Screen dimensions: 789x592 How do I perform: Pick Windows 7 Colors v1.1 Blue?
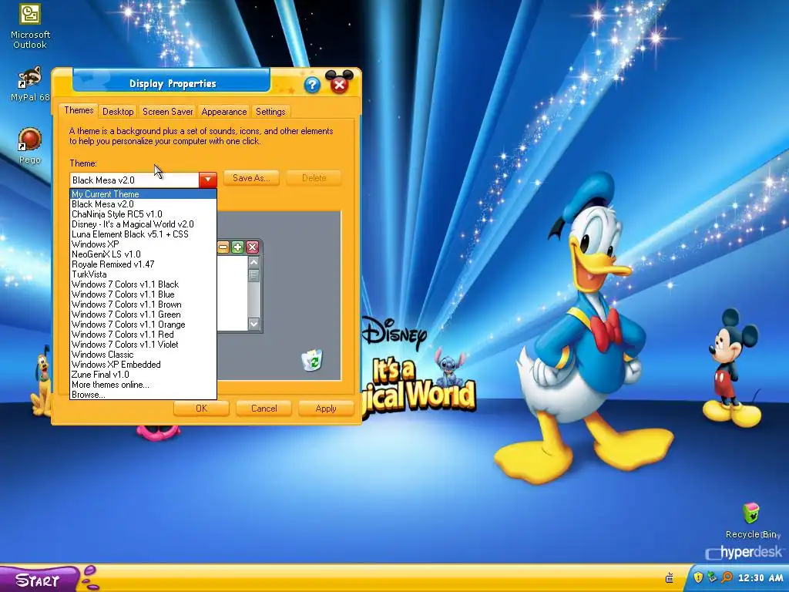point(143,294)
